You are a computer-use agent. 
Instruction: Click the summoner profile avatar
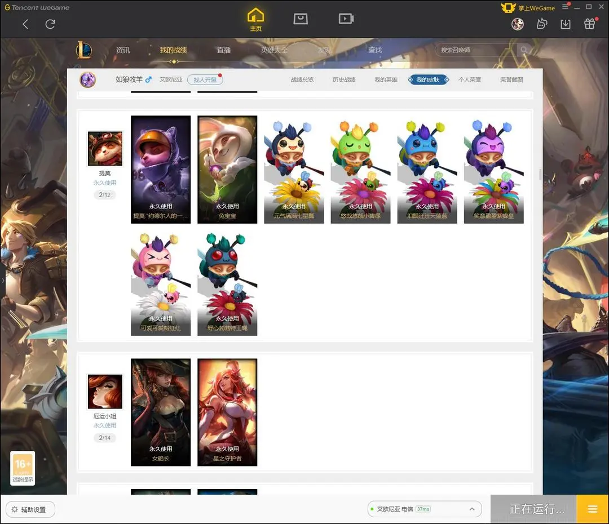(x=88, y=79)
